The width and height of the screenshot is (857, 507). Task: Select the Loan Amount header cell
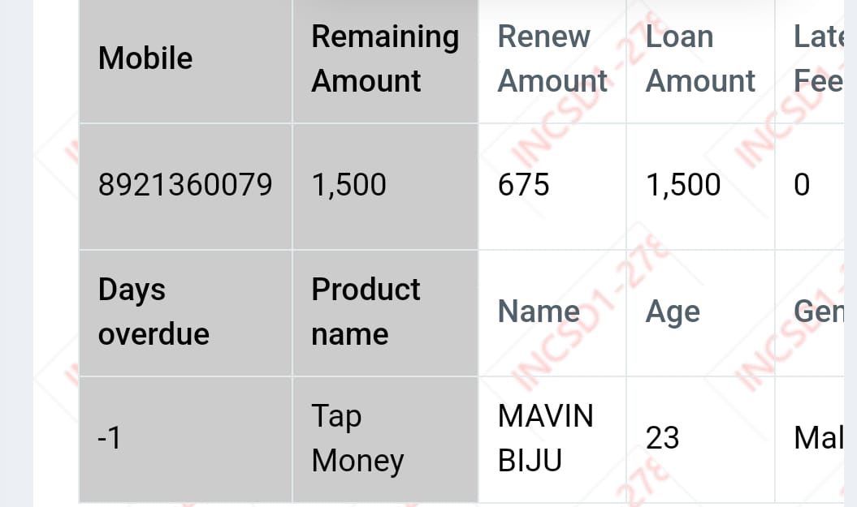point(699,58)
